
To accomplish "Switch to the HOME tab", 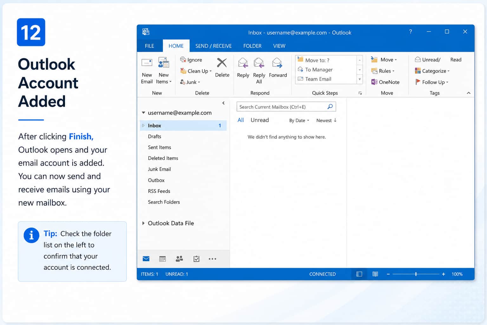I will pyautogui.click(x=176, y=46).
